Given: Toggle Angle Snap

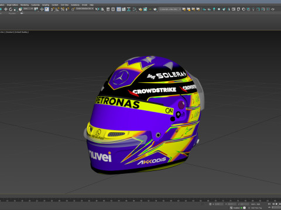Looking at the screenshot, I should [x=57, y=9].
